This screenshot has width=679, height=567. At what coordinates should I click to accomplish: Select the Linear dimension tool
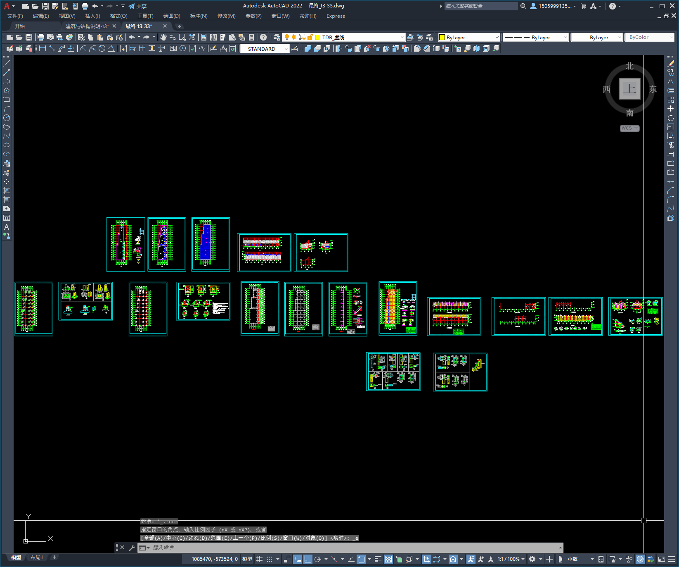pyautogui.click(x=42, y=48)
